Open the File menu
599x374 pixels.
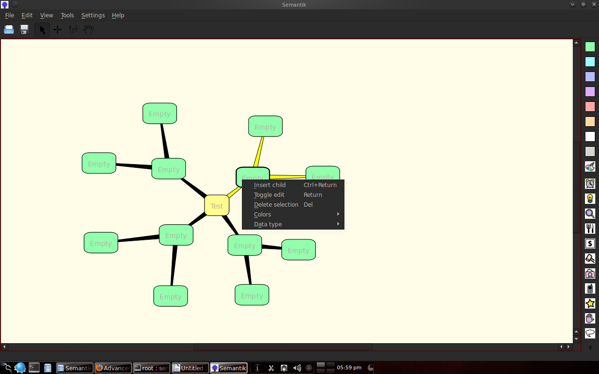pos(9,15)
